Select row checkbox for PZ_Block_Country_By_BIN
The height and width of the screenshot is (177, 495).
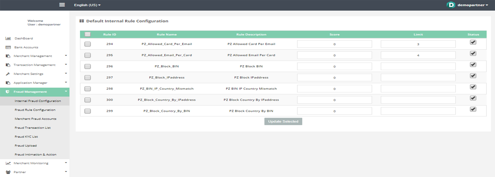coord(88,111)
